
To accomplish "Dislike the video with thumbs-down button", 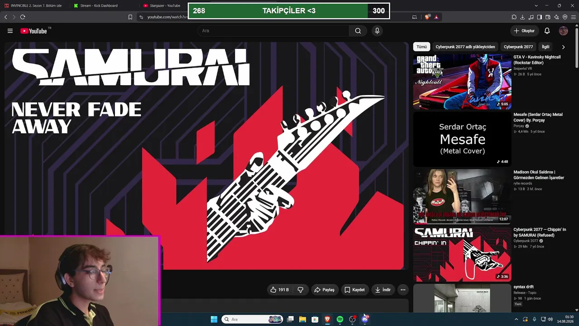I will [300, 290].
